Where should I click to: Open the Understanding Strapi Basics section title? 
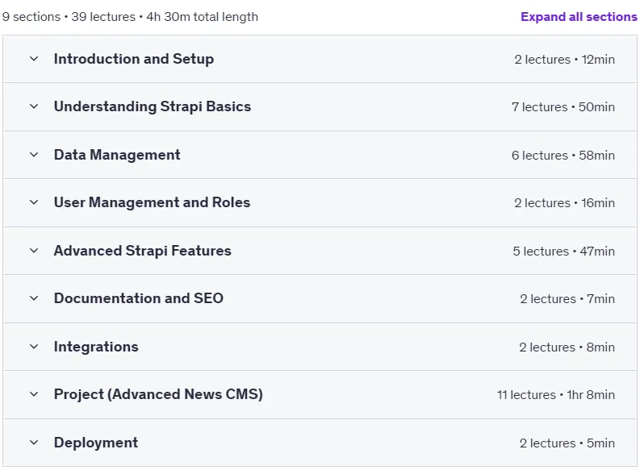coord(153,106)
